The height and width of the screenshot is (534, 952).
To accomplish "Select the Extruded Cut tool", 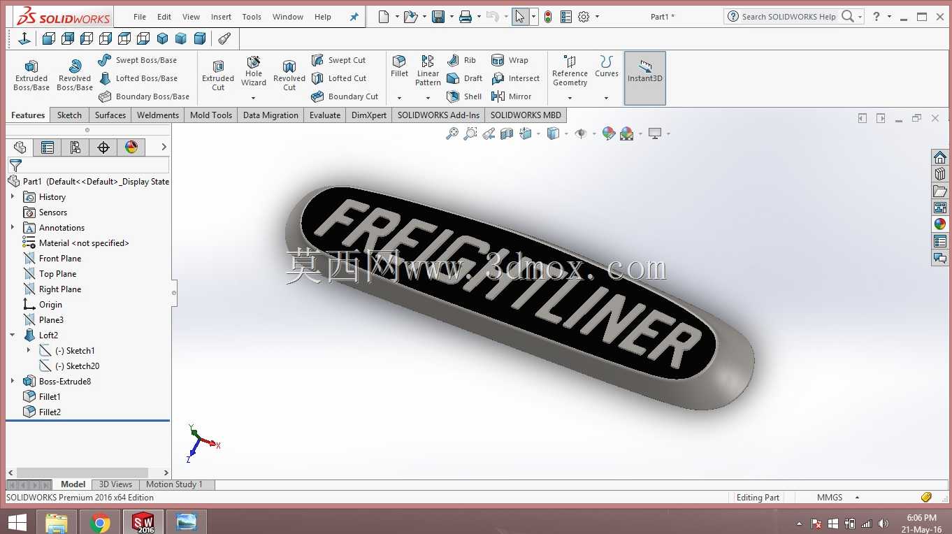I will point(218,75).
